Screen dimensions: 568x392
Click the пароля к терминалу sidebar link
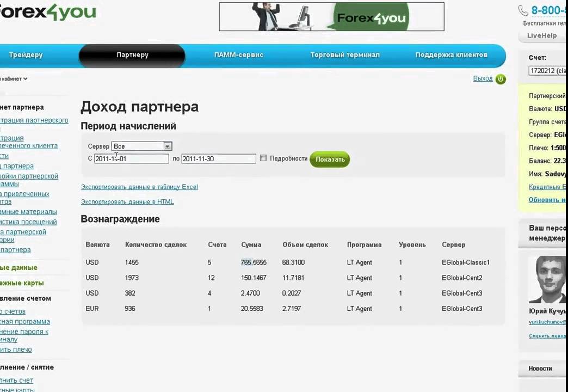coord(24,335)
